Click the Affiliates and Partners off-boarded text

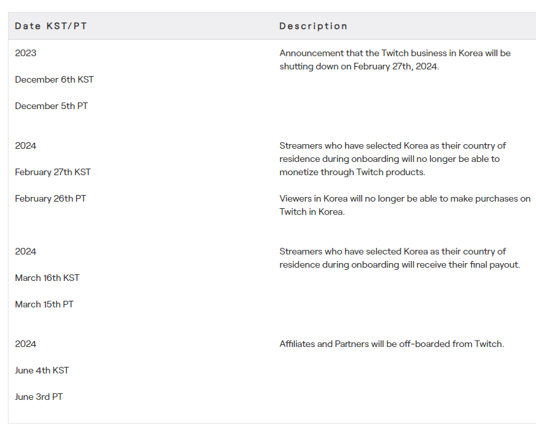[392, 344]
